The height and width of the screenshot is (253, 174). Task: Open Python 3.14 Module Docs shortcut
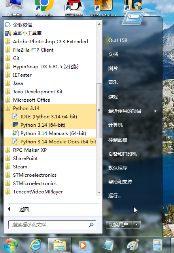(50, 142)
